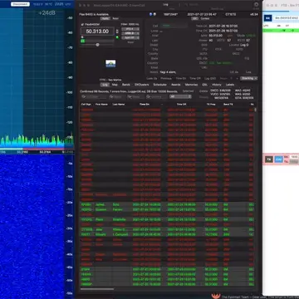This screenshot has height=299, width=299.
Task: Open the first mode dropdown under Filter
Action: (130, 29)
